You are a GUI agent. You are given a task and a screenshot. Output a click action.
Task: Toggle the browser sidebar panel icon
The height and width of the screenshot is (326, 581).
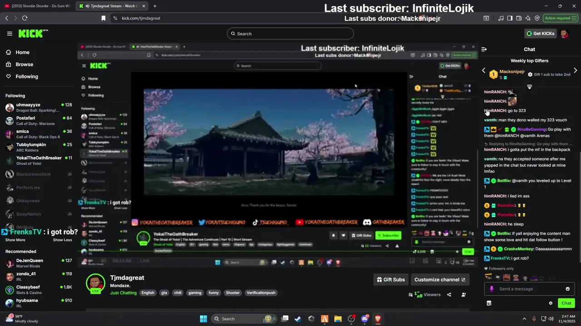(x=510, y=18)
